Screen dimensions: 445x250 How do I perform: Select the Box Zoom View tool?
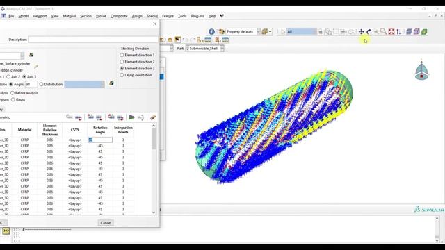[x=383, y=32]
